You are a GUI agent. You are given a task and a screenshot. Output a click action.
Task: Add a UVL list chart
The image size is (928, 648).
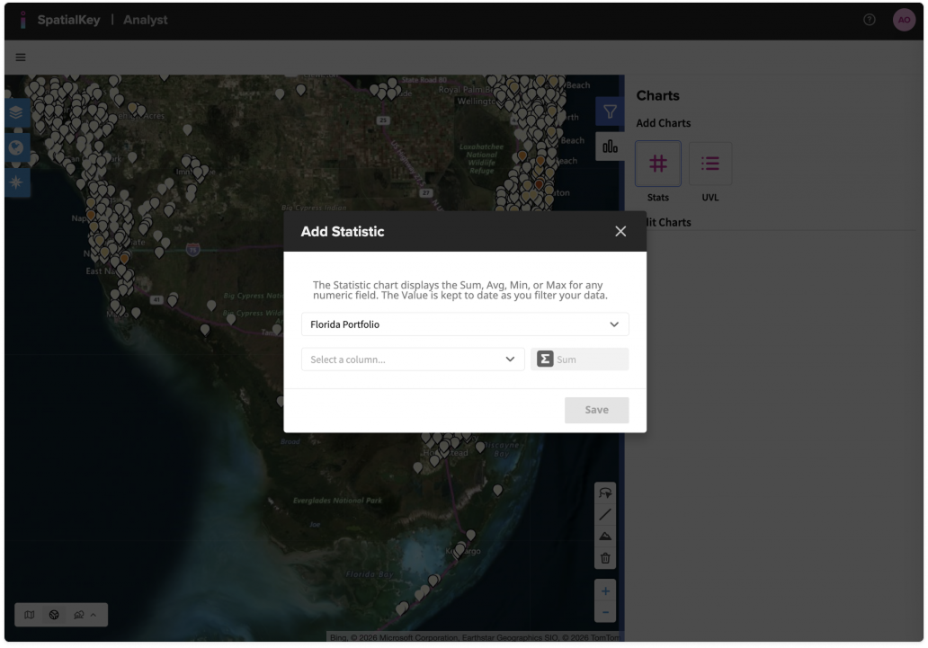[710, 164]
